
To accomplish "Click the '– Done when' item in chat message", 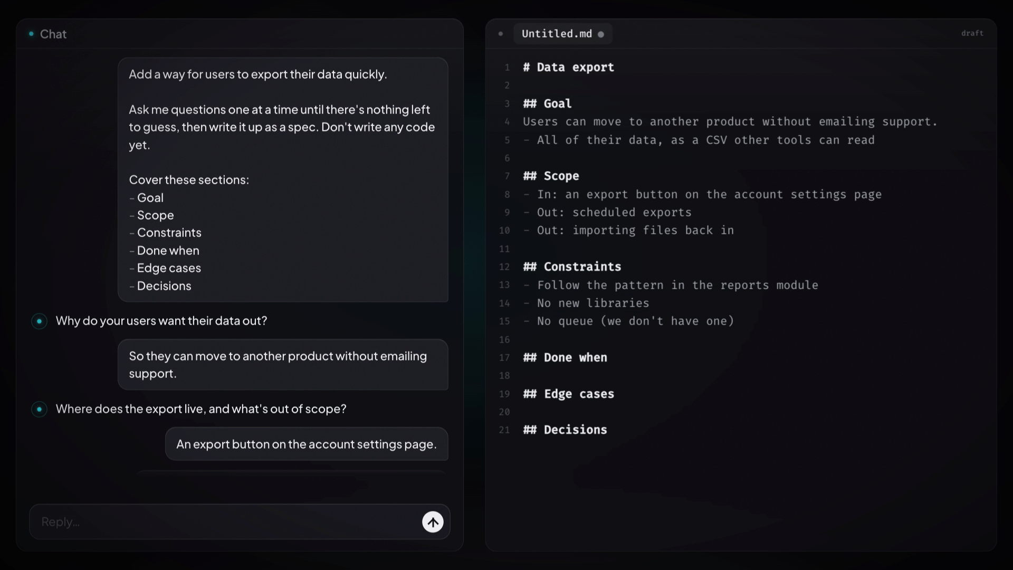I will 164,251.
